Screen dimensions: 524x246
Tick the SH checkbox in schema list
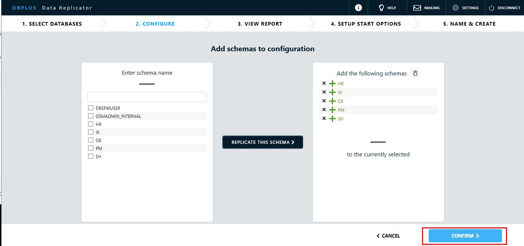pyautogui.click(x=91, y=156)
